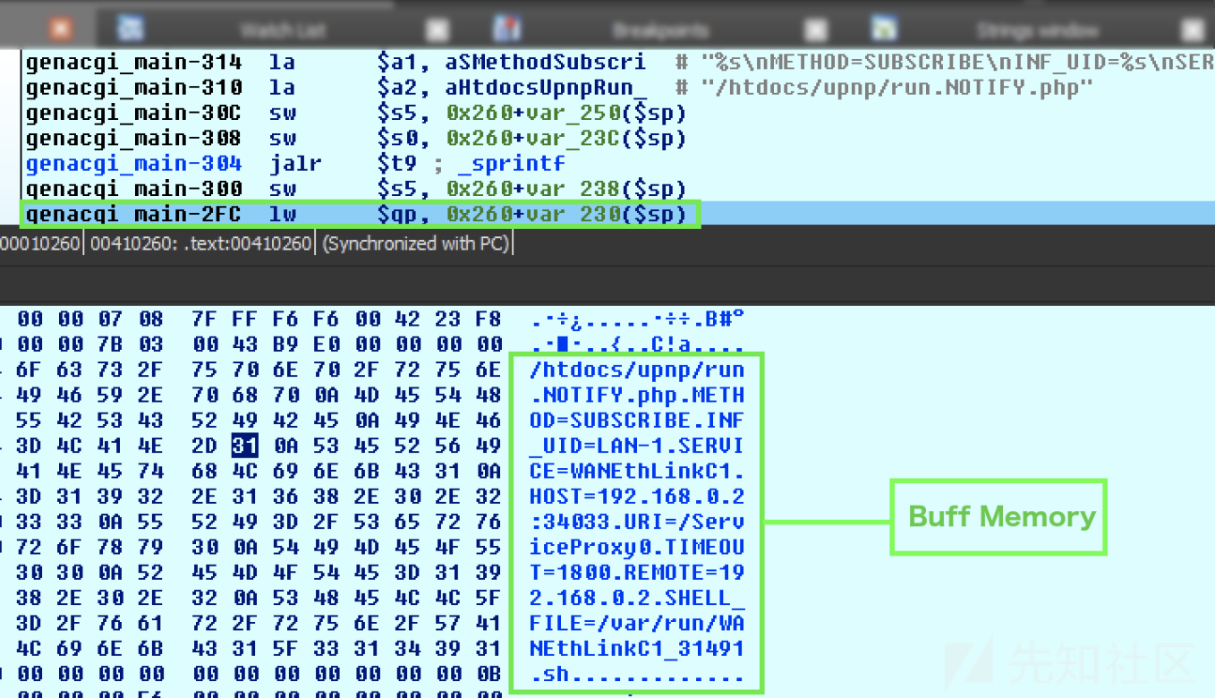
Task: Close the Breakpoints tab
Action: coord(815,30)
